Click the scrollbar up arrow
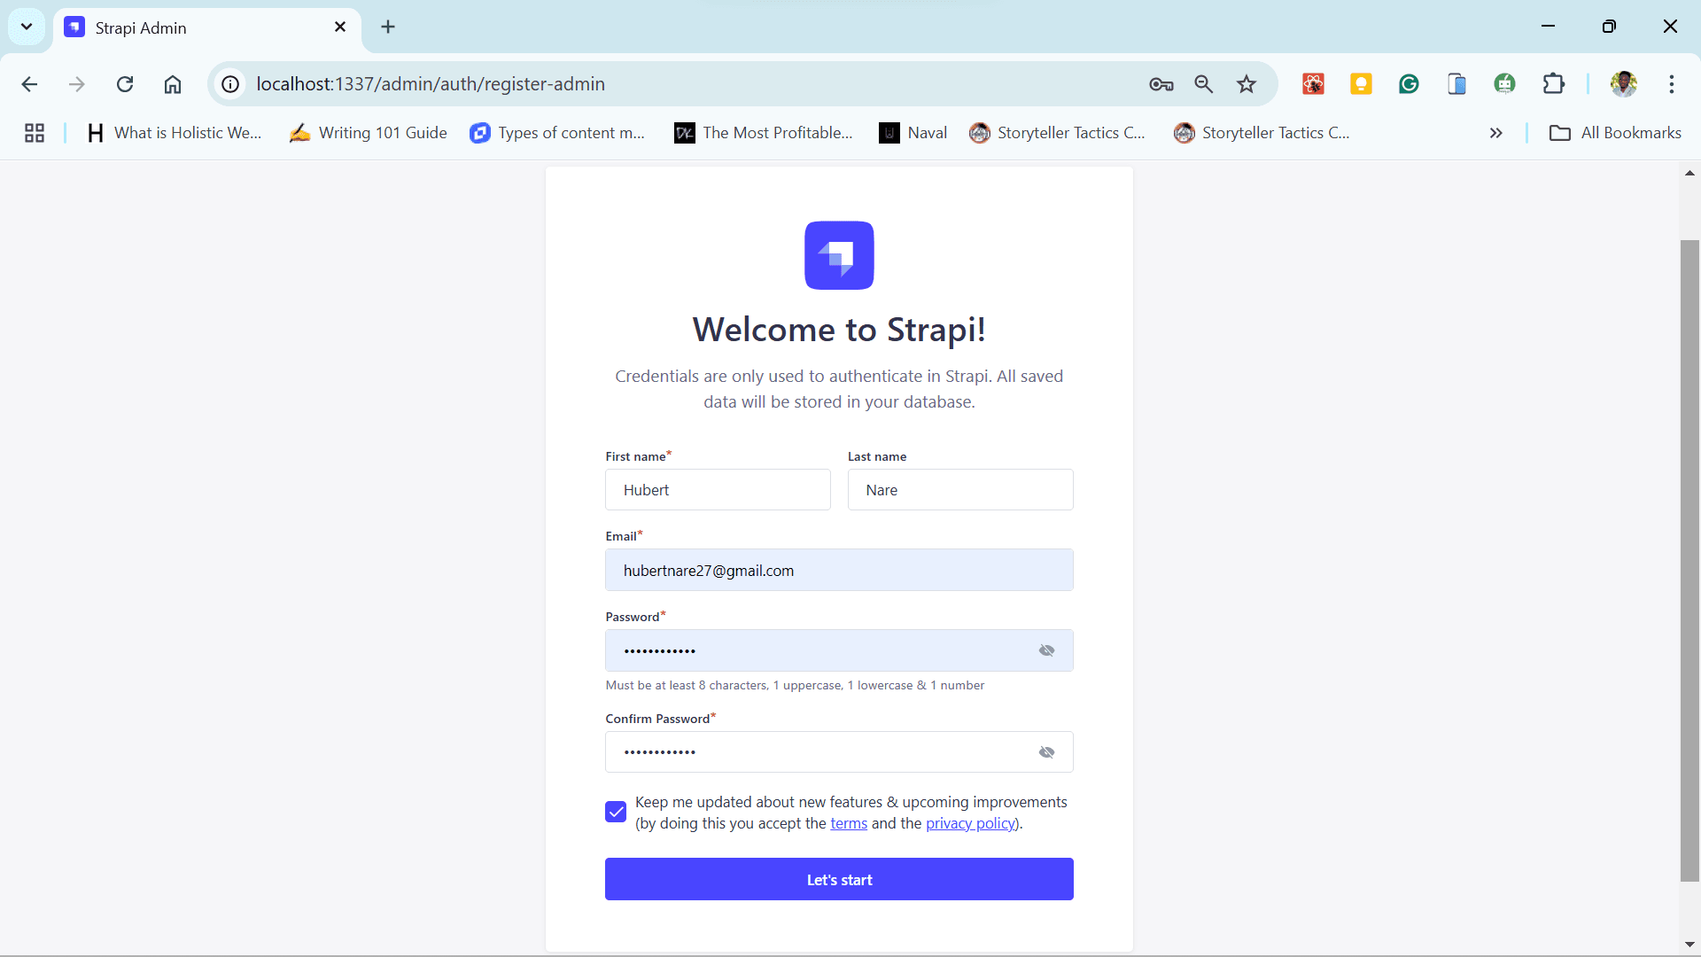 pos(1689,173)
